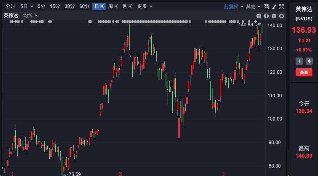Viewport: 318px width, 176px height.
Task: Set a price alert with bell icon
Action: tap(309, 61)
